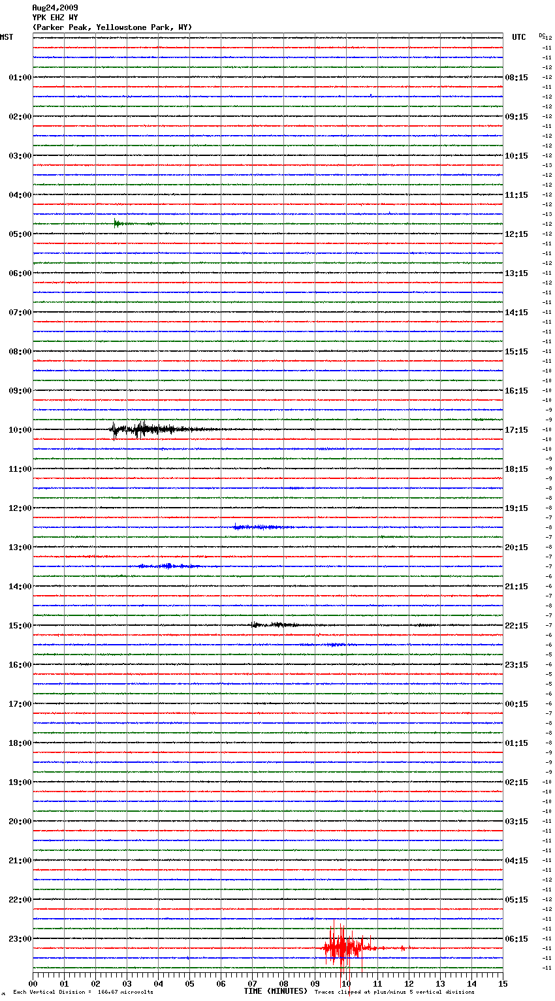Click the 20:15 UTC time label
Viewport: 555px width, 1001px height.
coord(516,547)
